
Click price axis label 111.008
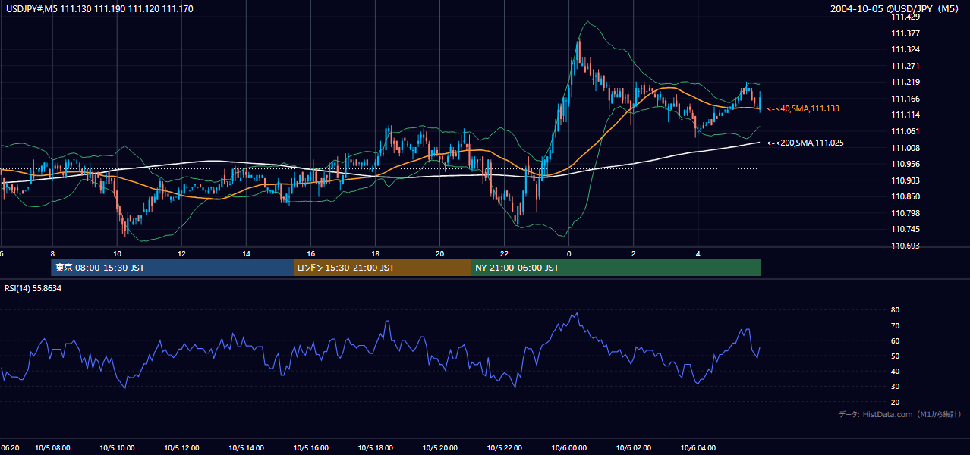[x=905, y=148]
